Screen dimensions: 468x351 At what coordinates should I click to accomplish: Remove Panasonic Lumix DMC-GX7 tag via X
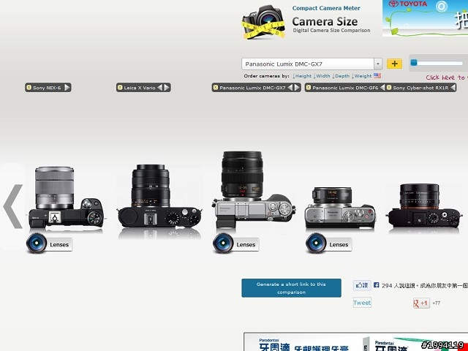pyautogui.click(x=216, y=88)
